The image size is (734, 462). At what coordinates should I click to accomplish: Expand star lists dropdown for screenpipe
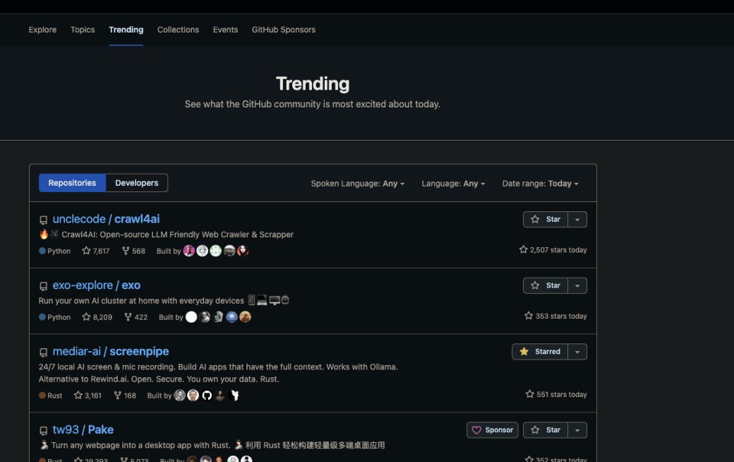point(577,351)
